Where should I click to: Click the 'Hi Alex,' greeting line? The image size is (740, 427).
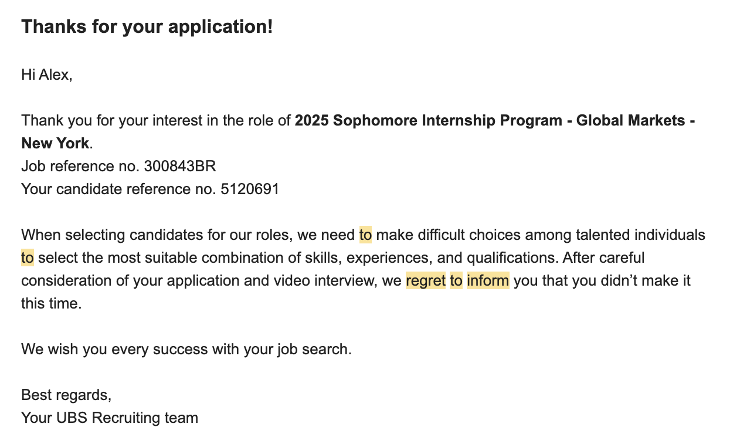point(47,74)
